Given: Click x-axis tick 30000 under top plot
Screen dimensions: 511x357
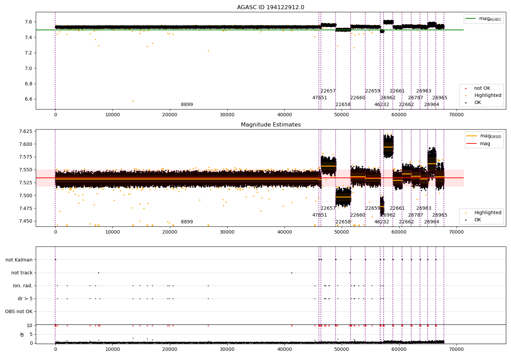Looking at the screenshot, I should pos(227,115).
